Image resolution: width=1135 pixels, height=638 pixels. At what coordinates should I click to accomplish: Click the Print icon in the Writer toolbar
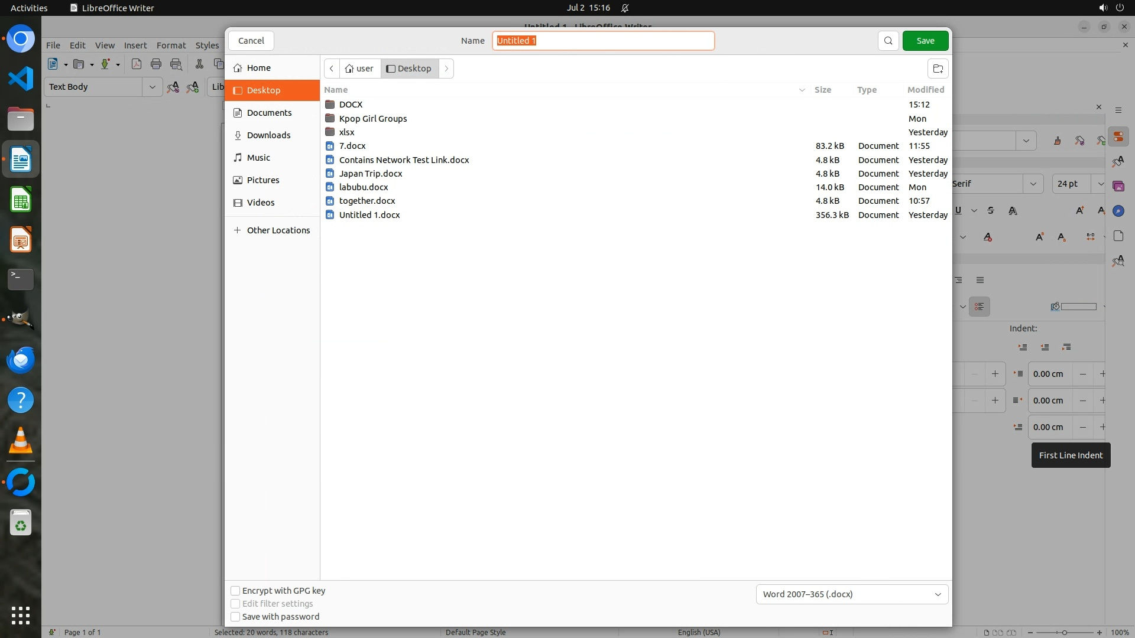156,64
